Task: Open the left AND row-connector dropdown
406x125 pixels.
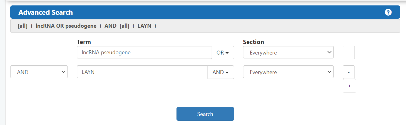Action: [39, 72]
